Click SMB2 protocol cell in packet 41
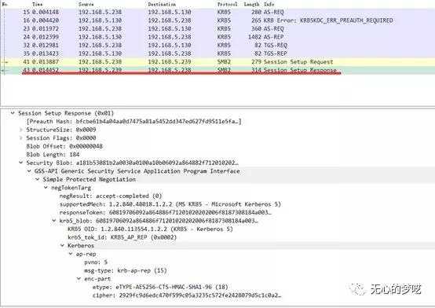 coord(224,61)
